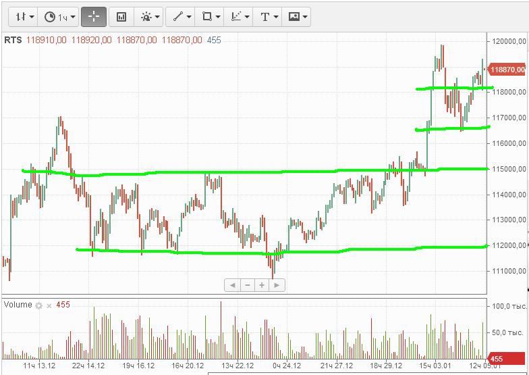
Task: Click the 115000,00 price axis label
Action: point(509,169)
